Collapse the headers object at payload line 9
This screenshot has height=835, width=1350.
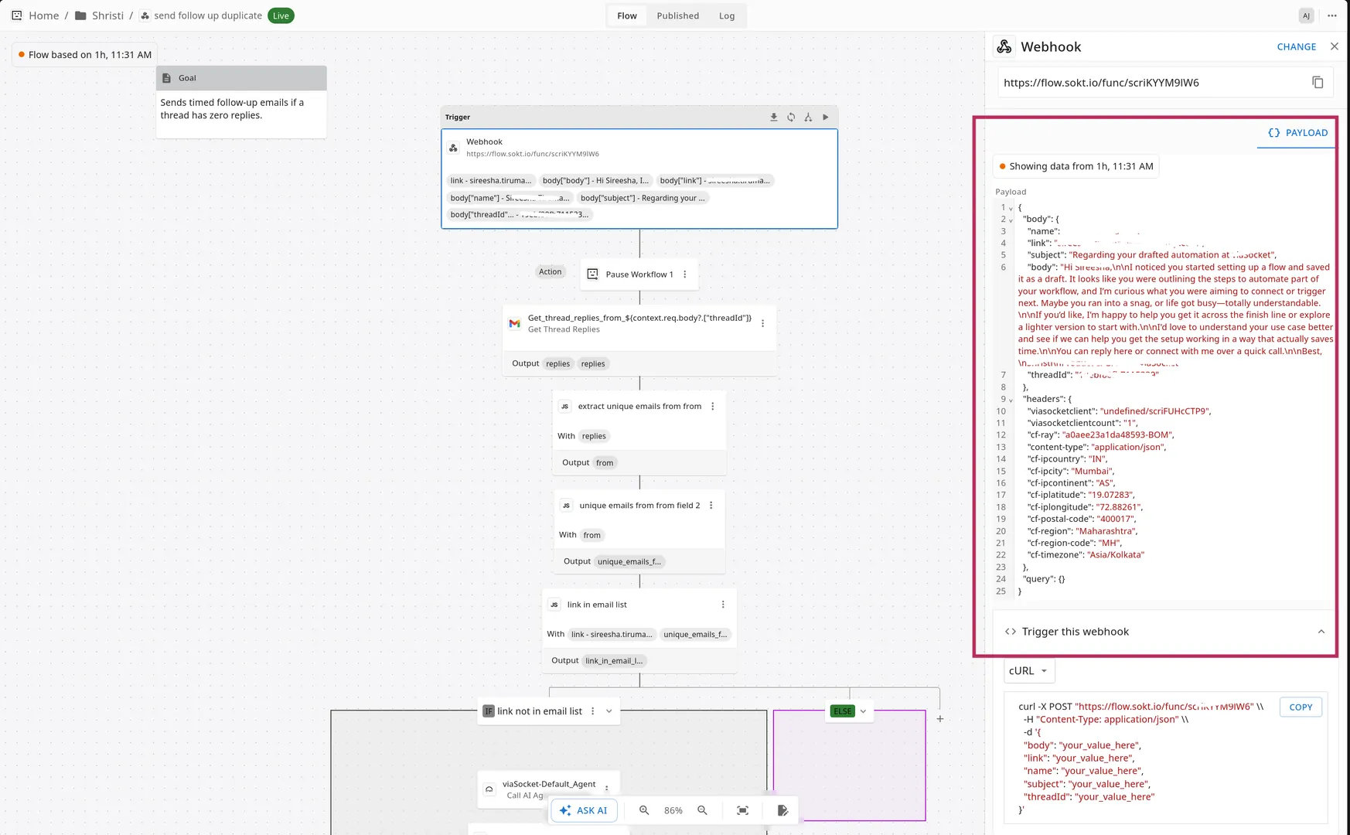(1011, 400)
